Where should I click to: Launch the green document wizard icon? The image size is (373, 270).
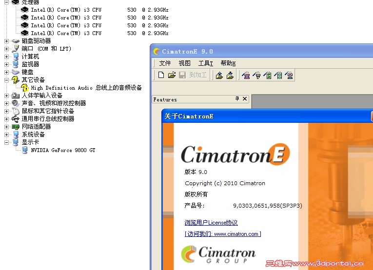click(267, 76)
